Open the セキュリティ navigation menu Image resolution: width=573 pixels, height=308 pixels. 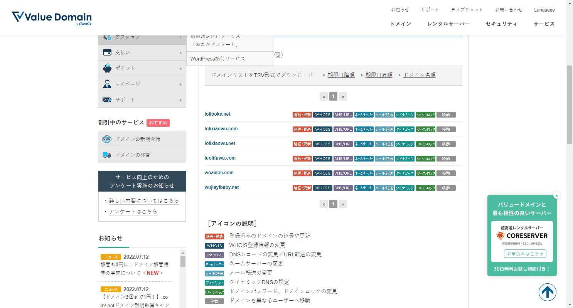click(x=501, y=24)
